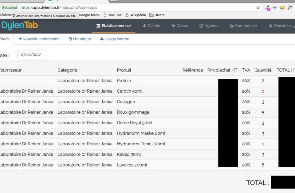Click the DylenTab logo
This screenshot has width=295, height=193.
tap(19, 26)
